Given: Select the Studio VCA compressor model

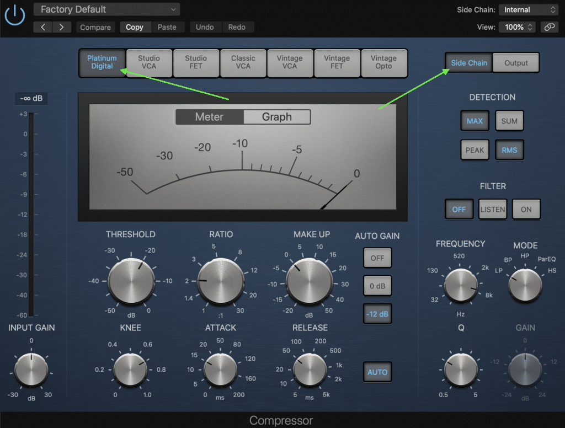Looking at the screenshot, I should tap(149, 62).
